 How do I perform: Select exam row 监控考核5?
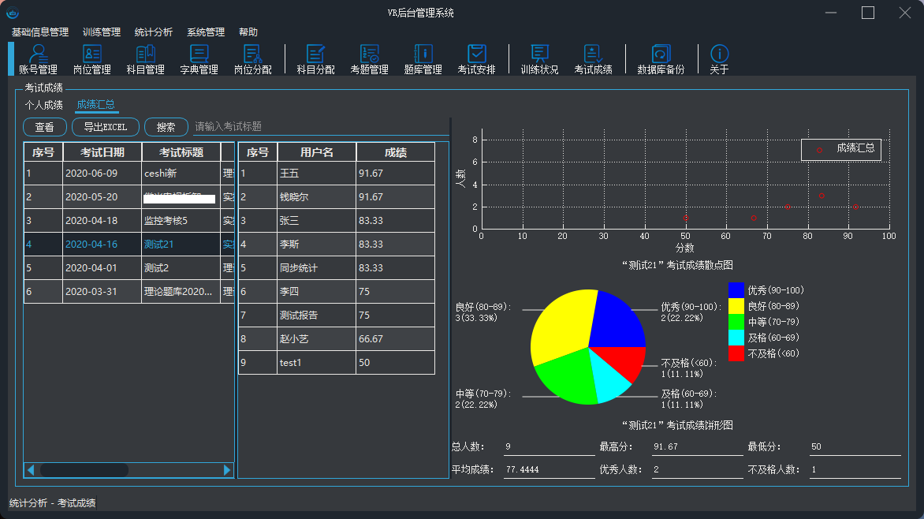click(x=129, y=221)
